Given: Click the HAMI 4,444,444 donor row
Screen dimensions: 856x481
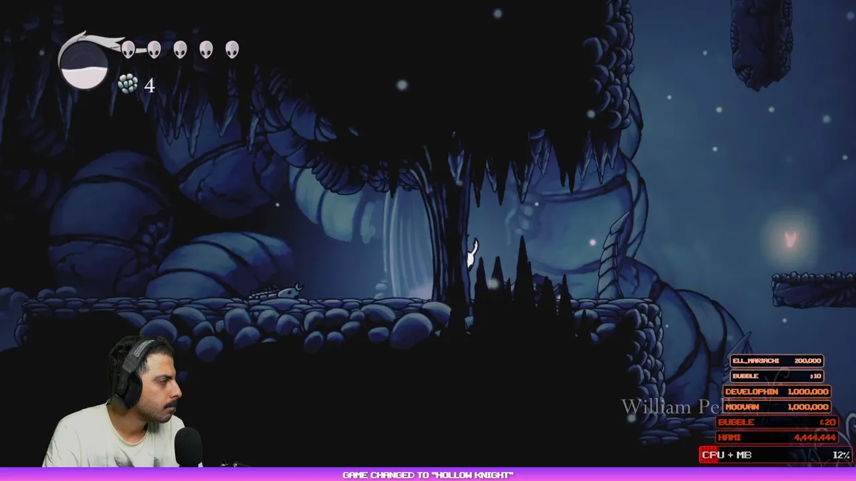Looking at the screenshot, I should point(777,438).
